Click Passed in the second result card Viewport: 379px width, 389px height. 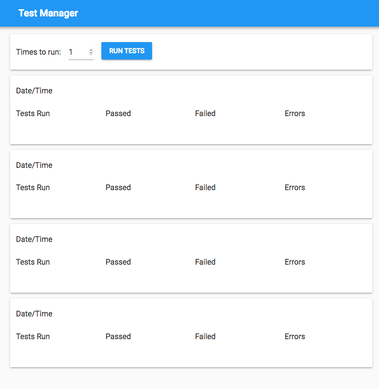(x=118, y=188)
